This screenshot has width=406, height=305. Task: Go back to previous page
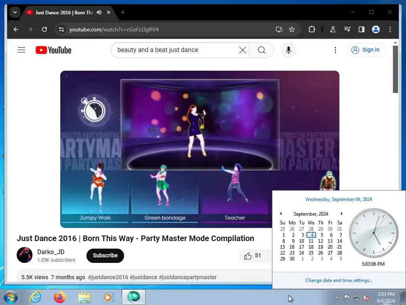click(16, 29)
